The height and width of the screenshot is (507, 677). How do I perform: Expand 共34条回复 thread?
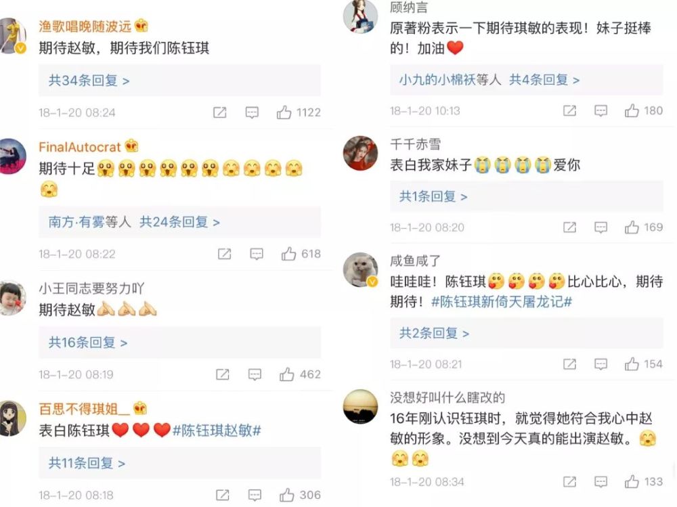(89, 81)
